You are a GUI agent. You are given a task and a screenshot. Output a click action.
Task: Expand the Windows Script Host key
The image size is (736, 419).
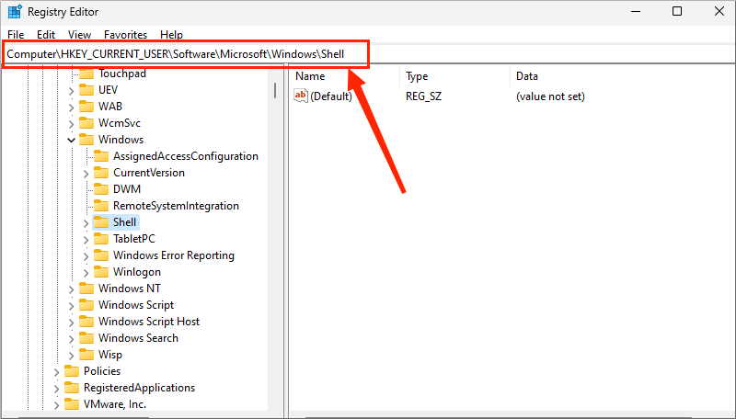71,323
